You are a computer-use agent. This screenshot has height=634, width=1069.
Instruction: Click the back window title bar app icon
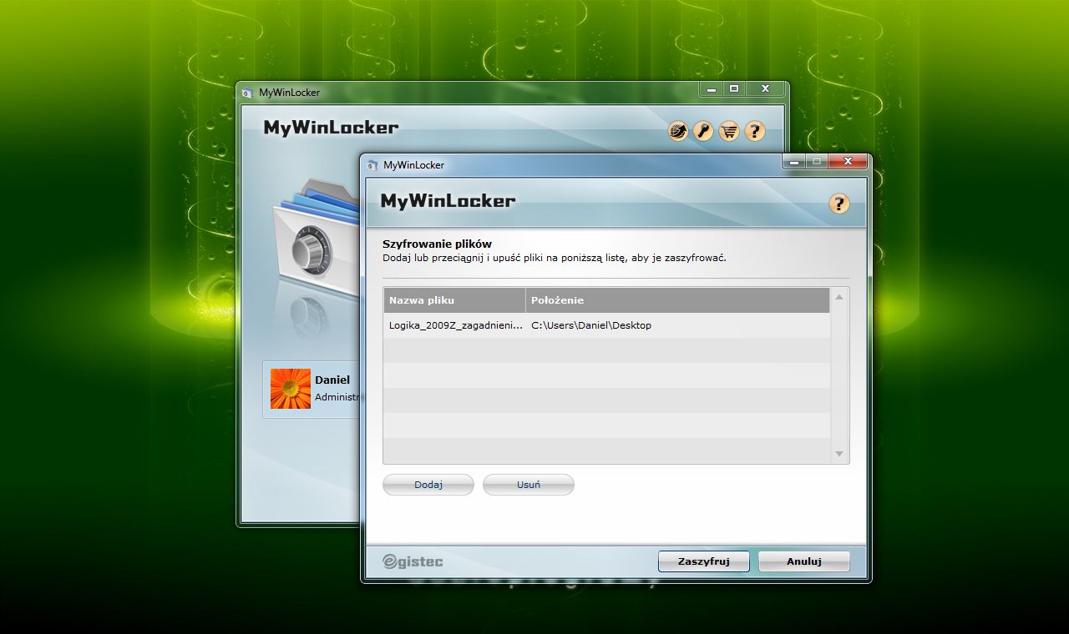click(x=247, y=93)
